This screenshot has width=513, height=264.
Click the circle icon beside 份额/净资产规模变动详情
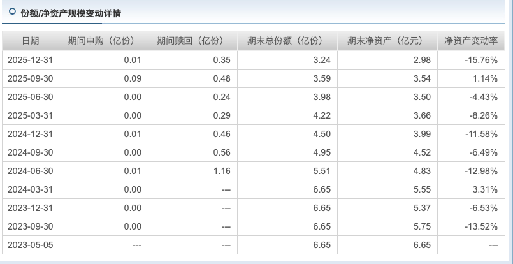point(12,12)
